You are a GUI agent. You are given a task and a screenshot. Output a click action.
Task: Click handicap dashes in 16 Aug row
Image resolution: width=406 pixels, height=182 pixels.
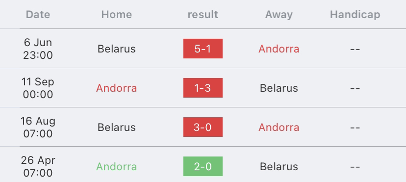(355, 128)
